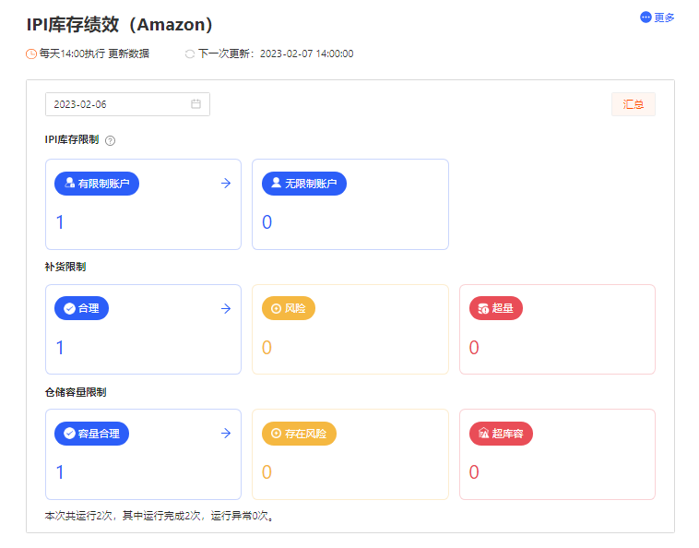Viewport: 699px width, 548px height.
Task: Select the 有限制账户 badge
Action: (97, 184)
